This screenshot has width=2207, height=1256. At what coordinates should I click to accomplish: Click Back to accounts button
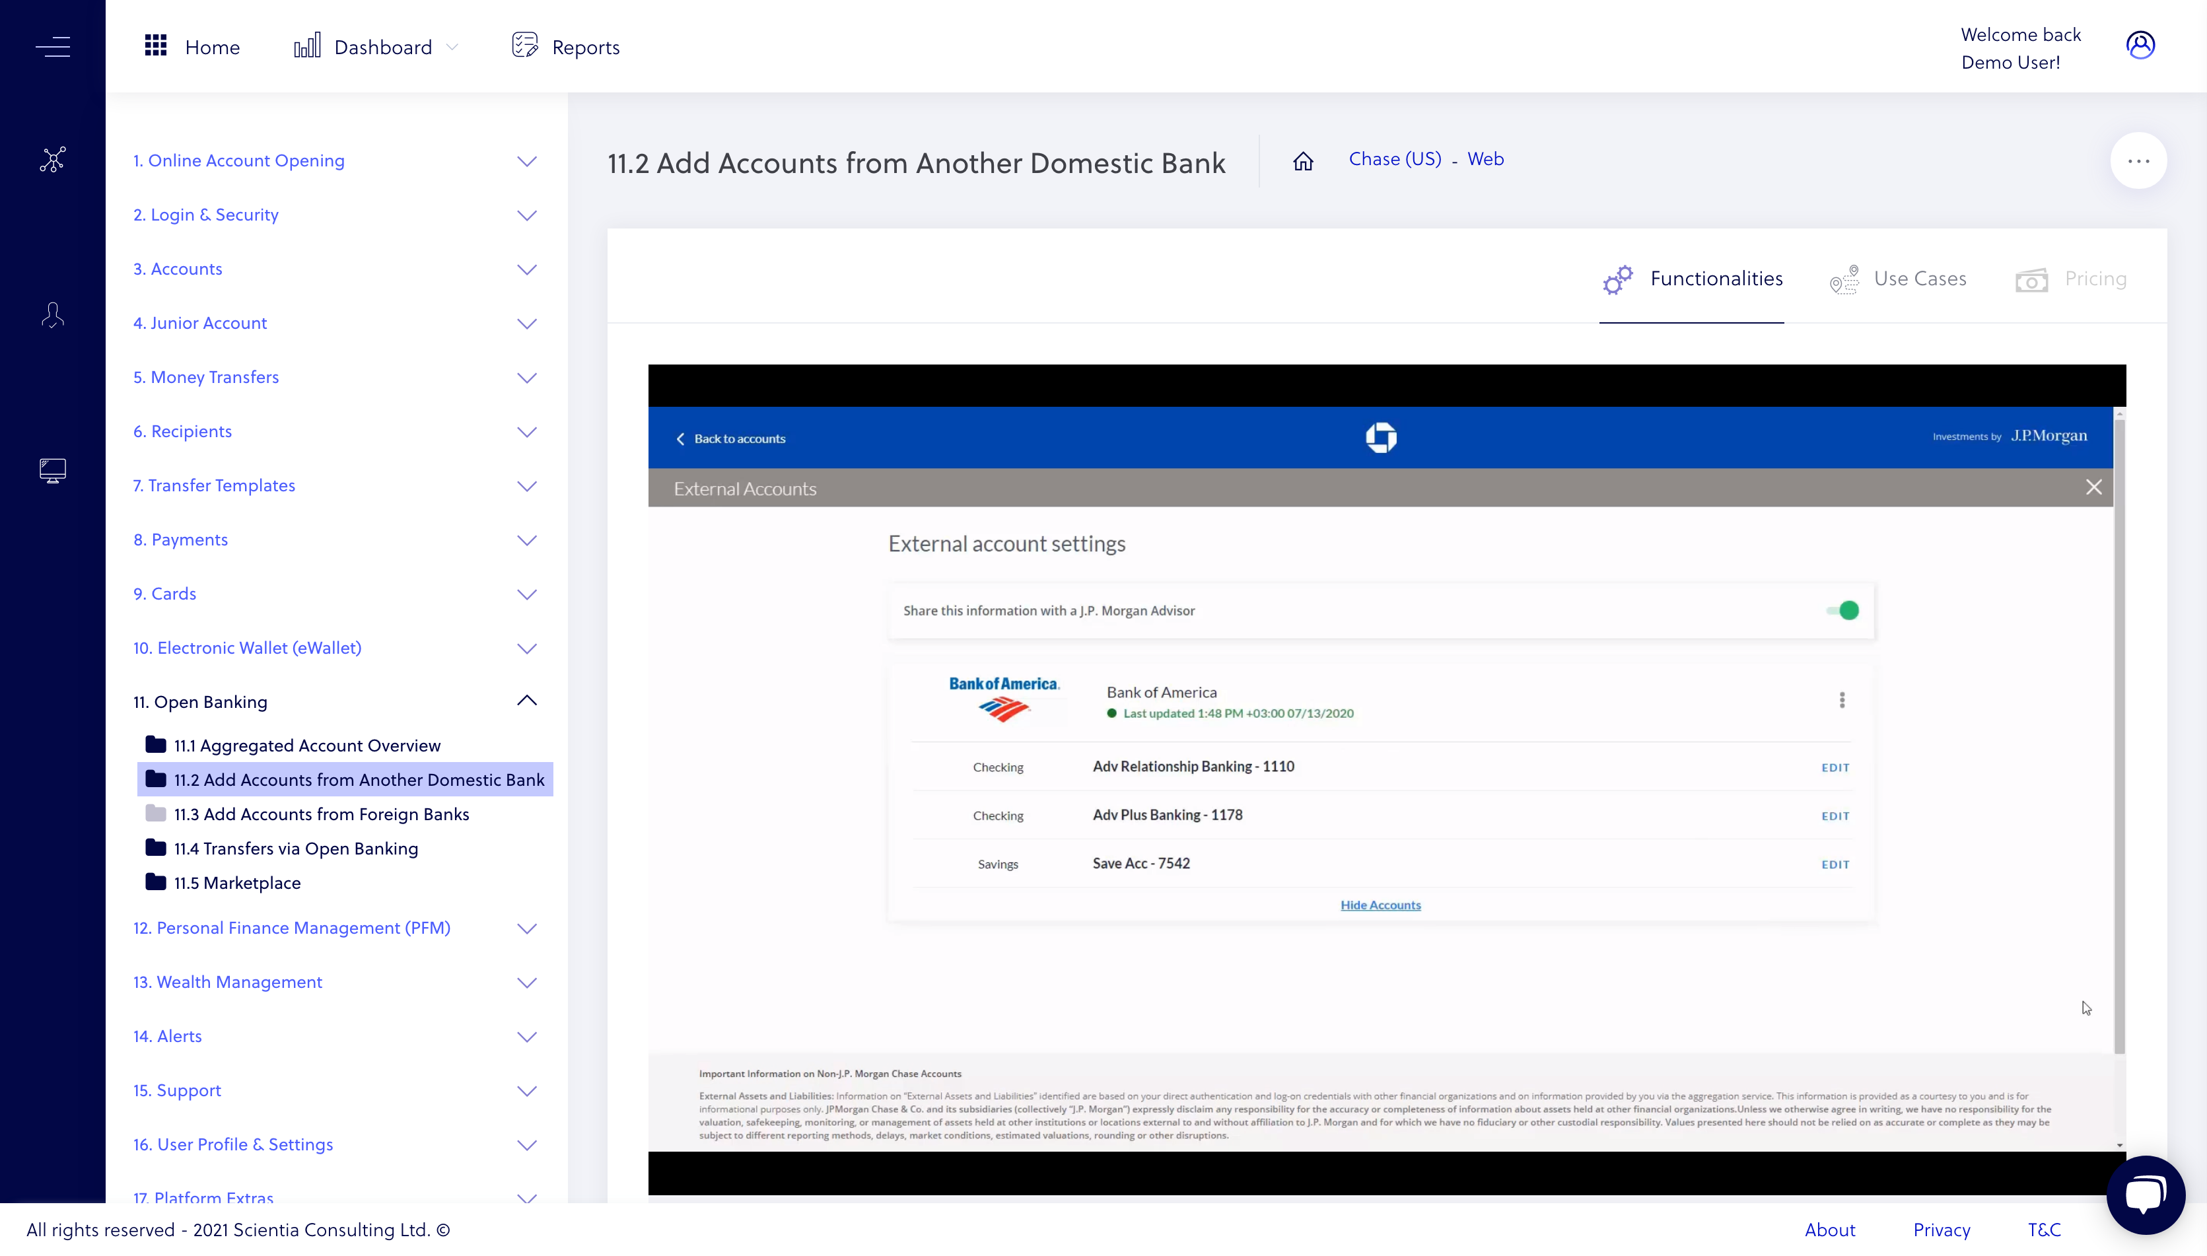[x=732, y=438]
